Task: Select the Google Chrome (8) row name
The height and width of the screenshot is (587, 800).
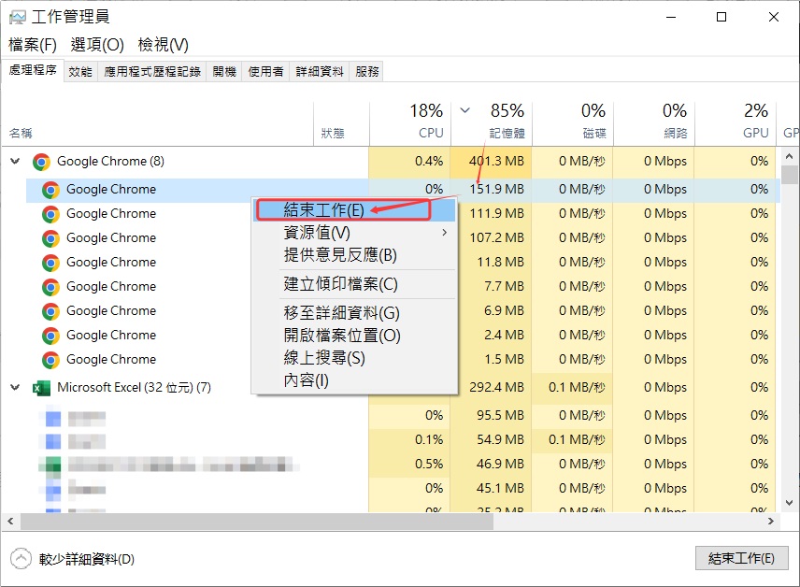Action: (110, 162)
